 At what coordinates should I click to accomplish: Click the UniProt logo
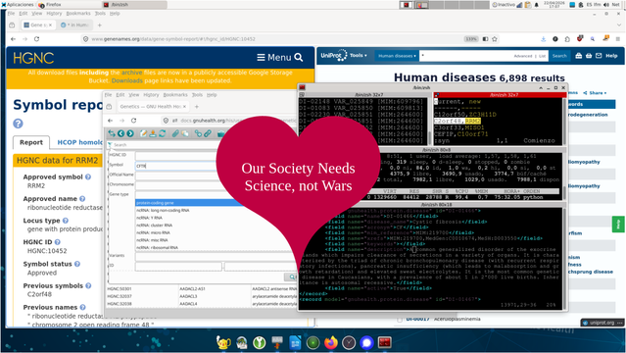(x=334, y=56)
